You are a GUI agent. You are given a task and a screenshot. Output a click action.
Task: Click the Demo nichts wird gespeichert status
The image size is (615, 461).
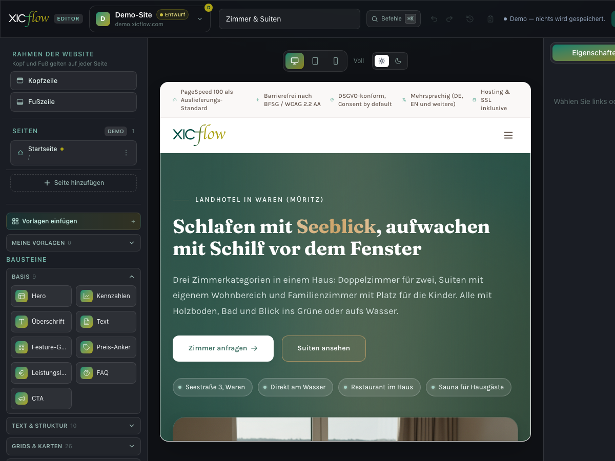tap(554, 19)
